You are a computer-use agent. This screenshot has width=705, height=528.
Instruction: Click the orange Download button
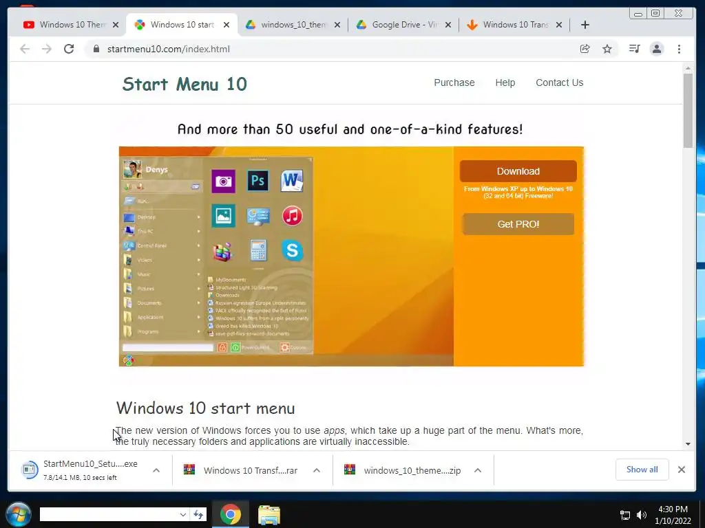click(x=518, y=171)
